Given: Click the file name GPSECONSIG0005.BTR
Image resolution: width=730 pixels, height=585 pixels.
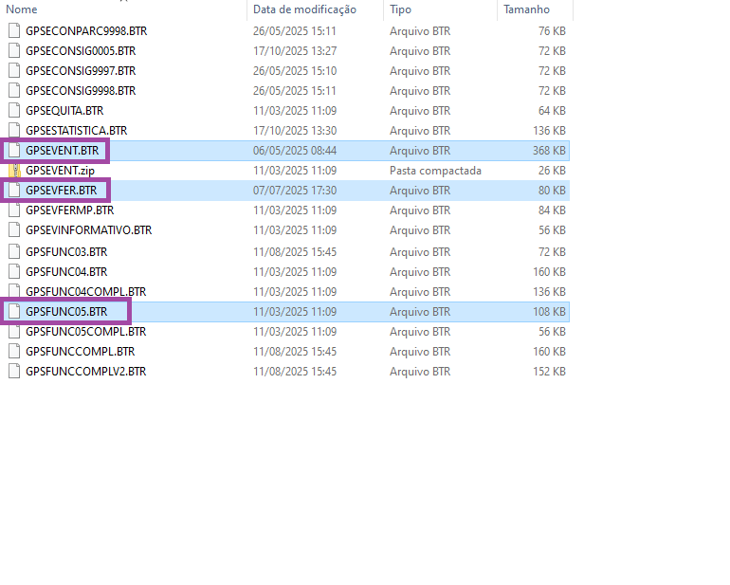Looking at the screenshot, I should pyautogui.click(x=81, y=51).
